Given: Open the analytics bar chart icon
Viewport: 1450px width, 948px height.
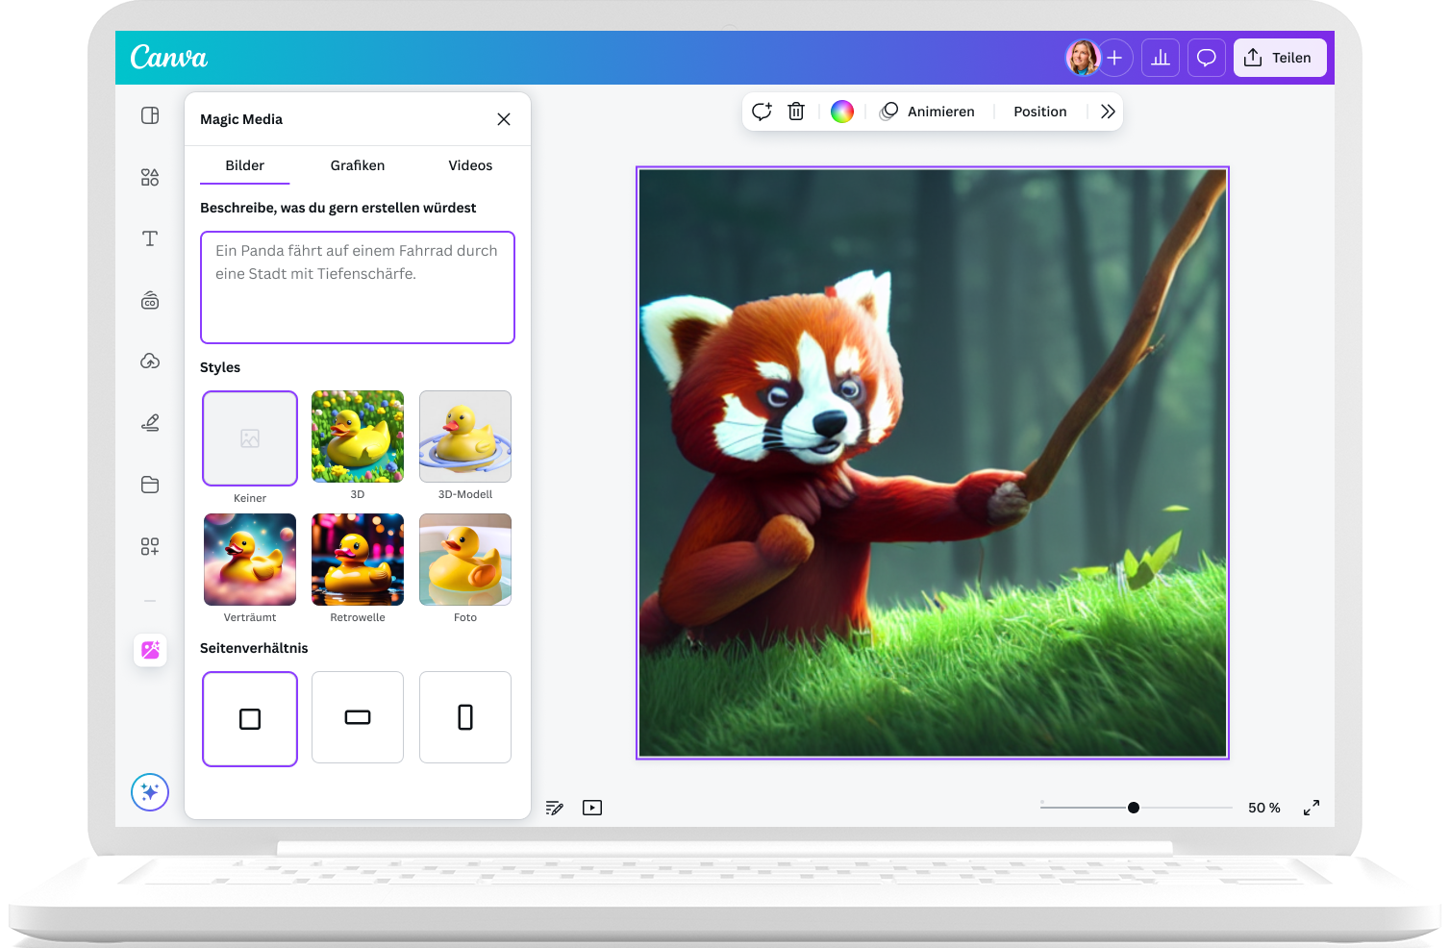Looking at the screenshot, I should point(1161,58).
